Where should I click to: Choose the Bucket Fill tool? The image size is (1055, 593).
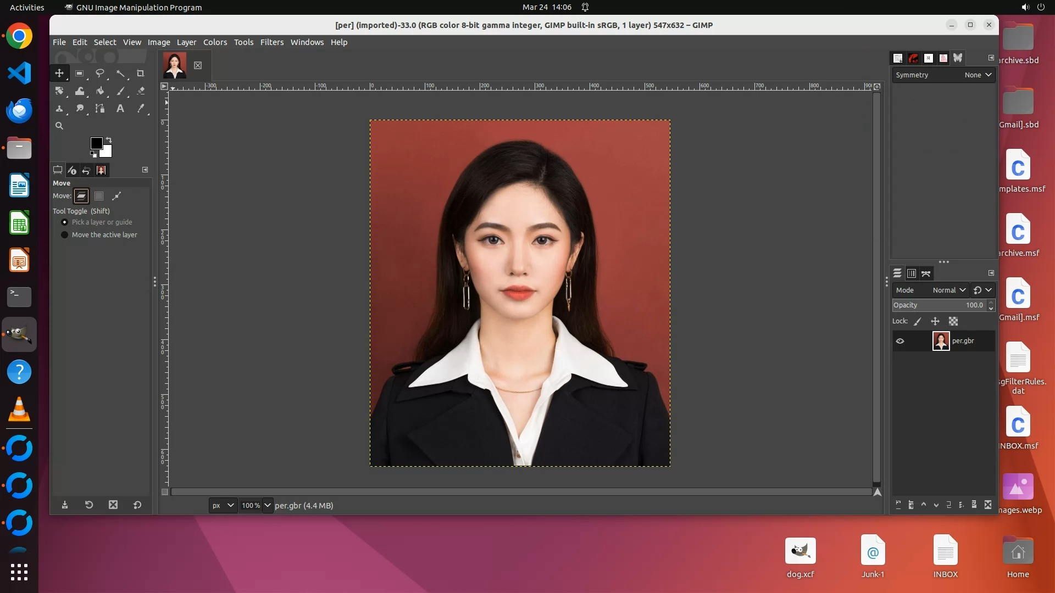(x=100, y=91)
